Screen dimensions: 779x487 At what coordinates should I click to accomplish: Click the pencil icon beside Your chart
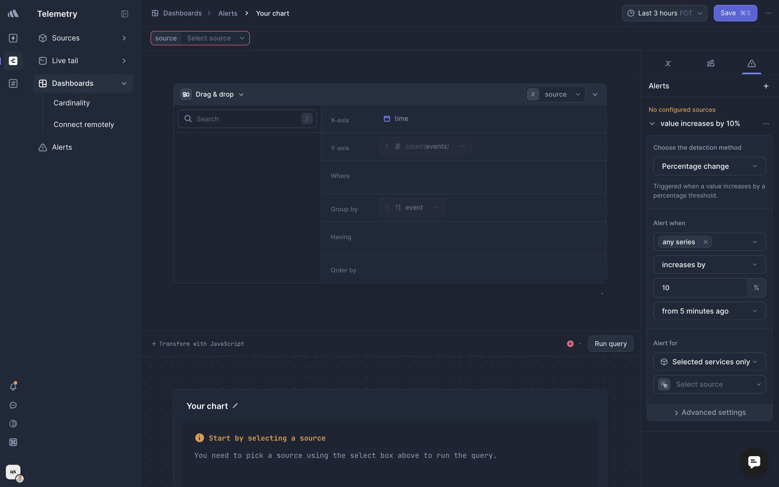[x=235, y=406]
